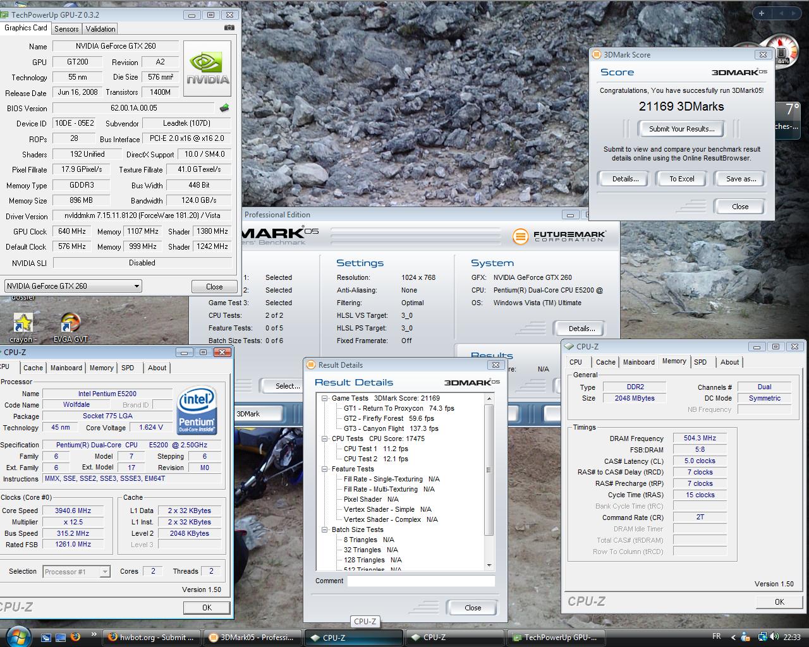
Task: Switch to the Sensors tab in GPU-Z
Action: 66,29
